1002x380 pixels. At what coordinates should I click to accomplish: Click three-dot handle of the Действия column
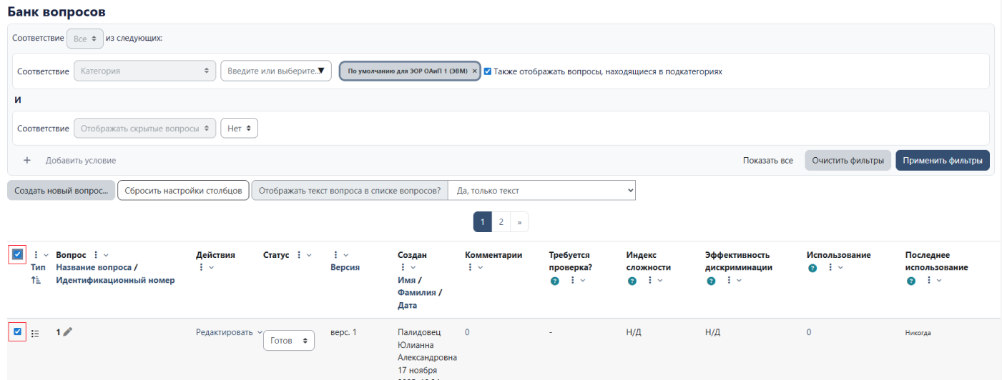pyautogui.click(x=201, y=268)
